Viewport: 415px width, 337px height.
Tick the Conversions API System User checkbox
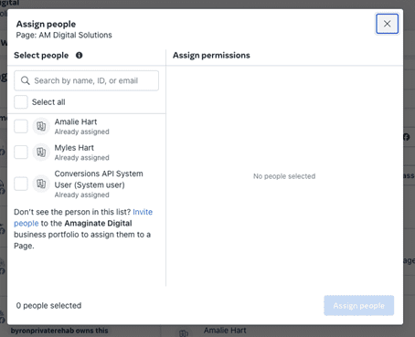point(21,184)
